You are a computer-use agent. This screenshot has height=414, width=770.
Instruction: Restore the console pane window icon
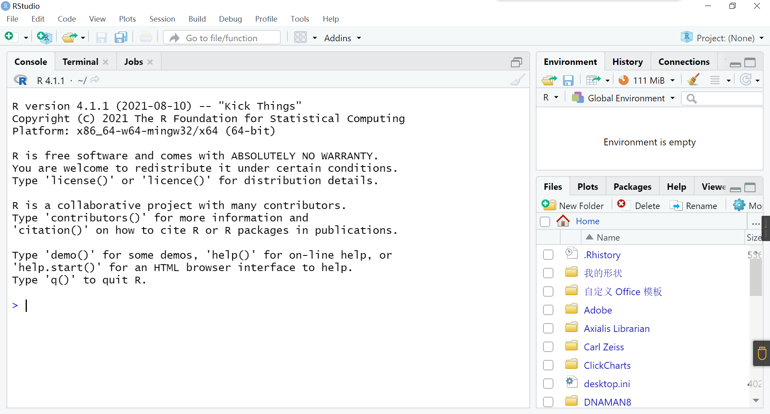coord(517,62)
